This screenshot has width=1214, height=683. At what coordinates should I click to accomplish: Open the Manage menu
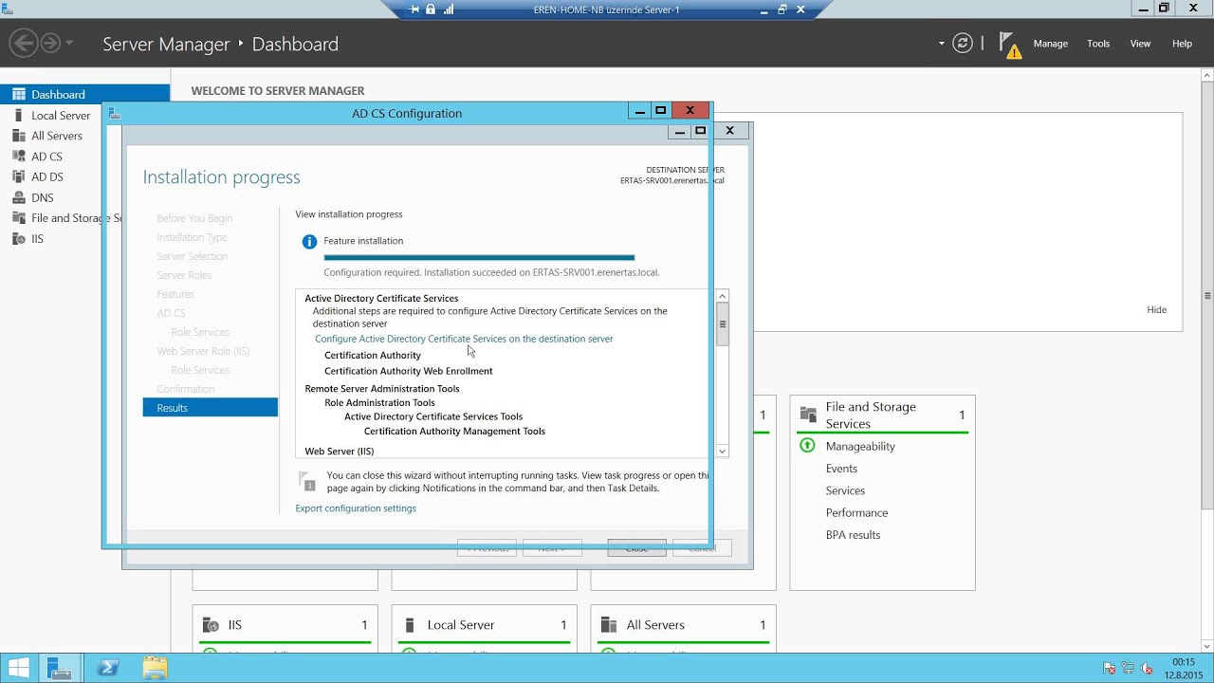coord(1050,44)
